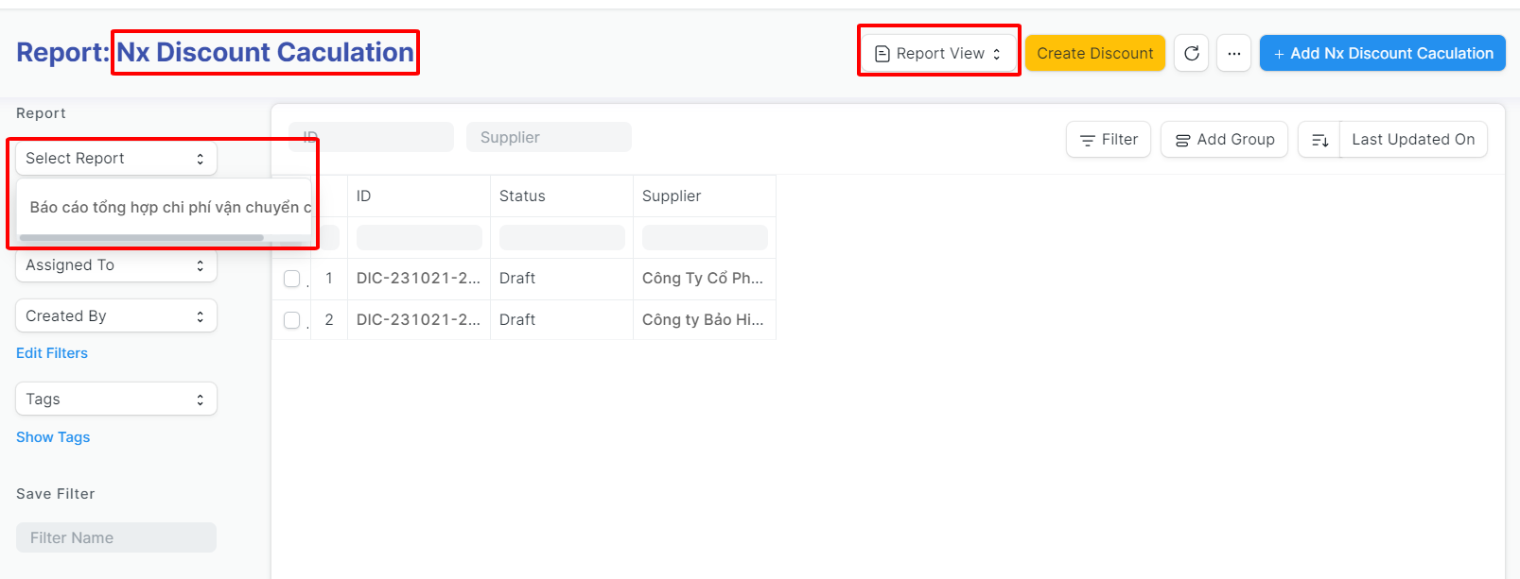Expand the Select Report dropdown
The image size is (1520, 579).
tap(116, 159)
